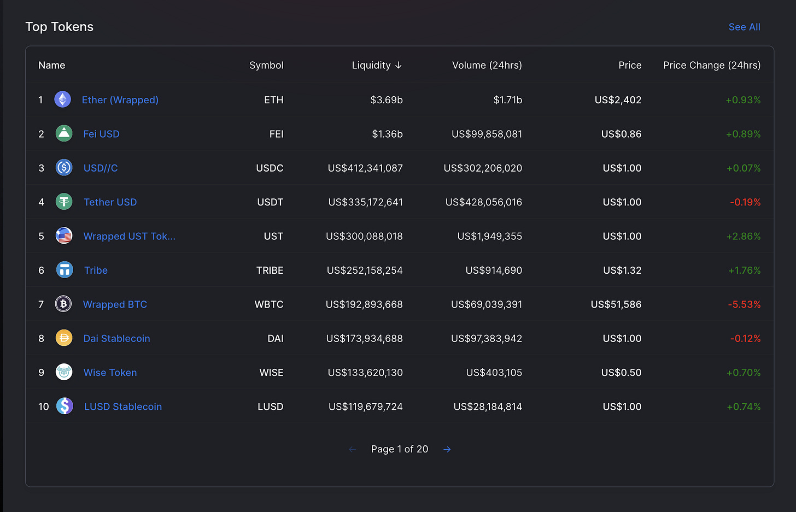Open the Wise Token page
Viewport: 796px width, 512px height.
pyautogui.click(x=110, y=373)
